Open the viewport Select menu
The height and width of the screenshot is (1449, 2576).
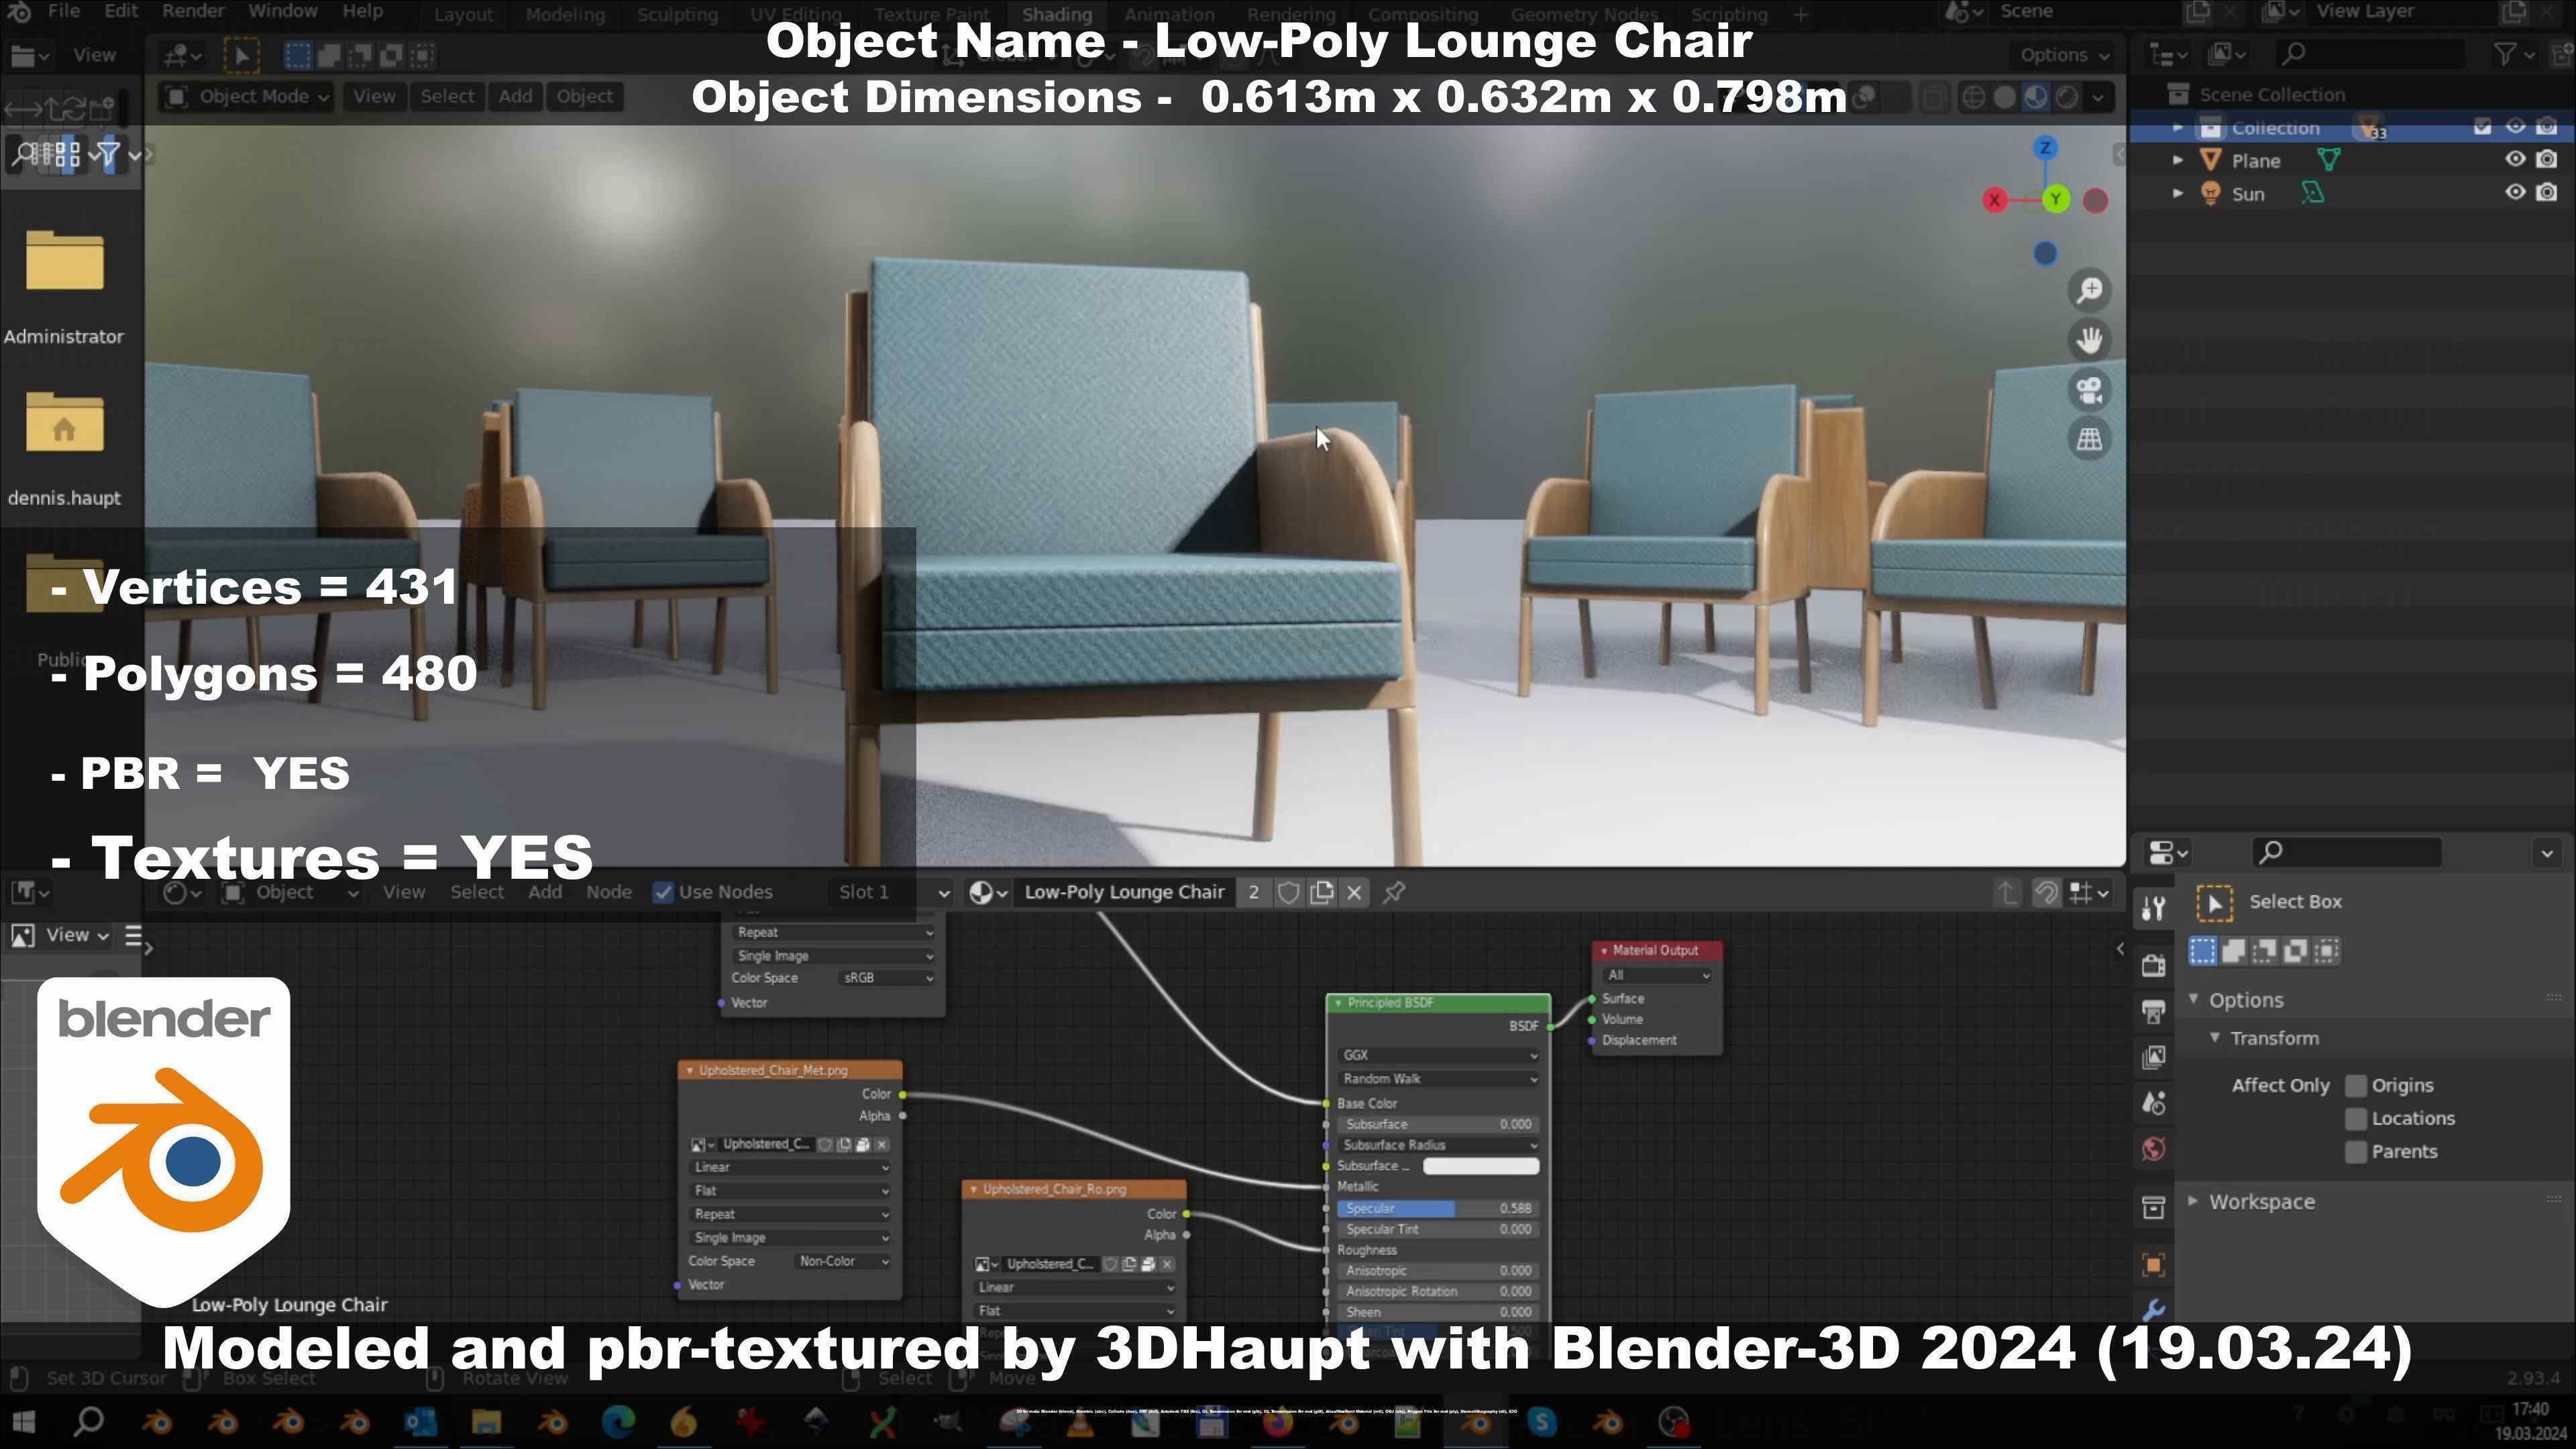coord(446,96)
